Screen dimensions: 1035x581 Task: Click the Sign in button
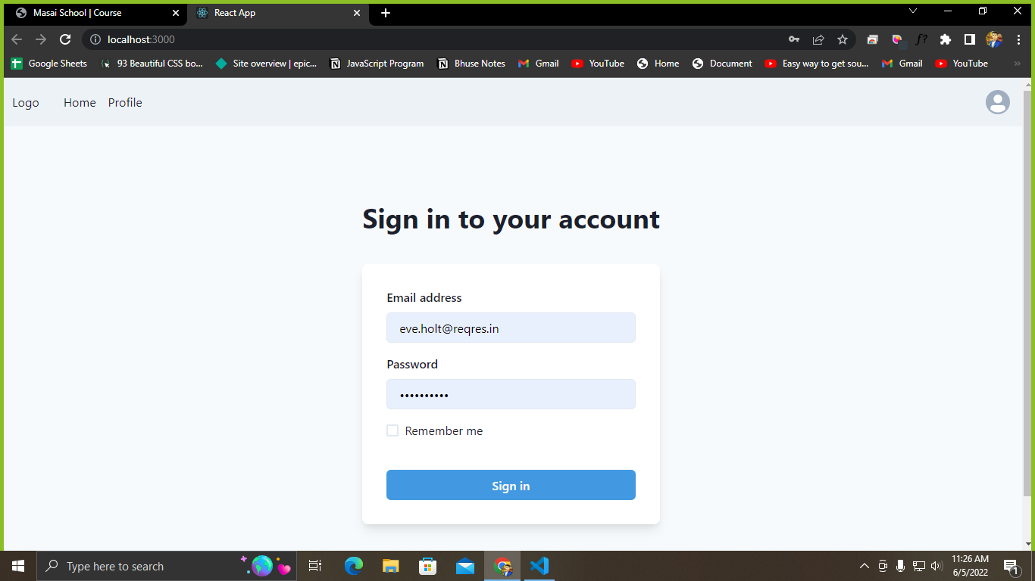coord(511,485)
